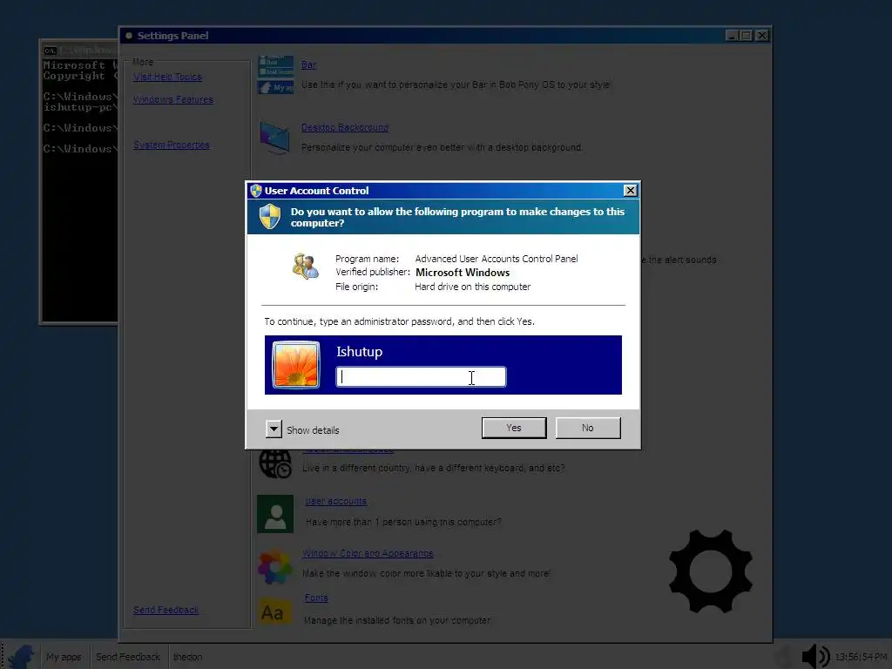Click the Ishutup user name label
892x669 pixels.
click(359, 352)
